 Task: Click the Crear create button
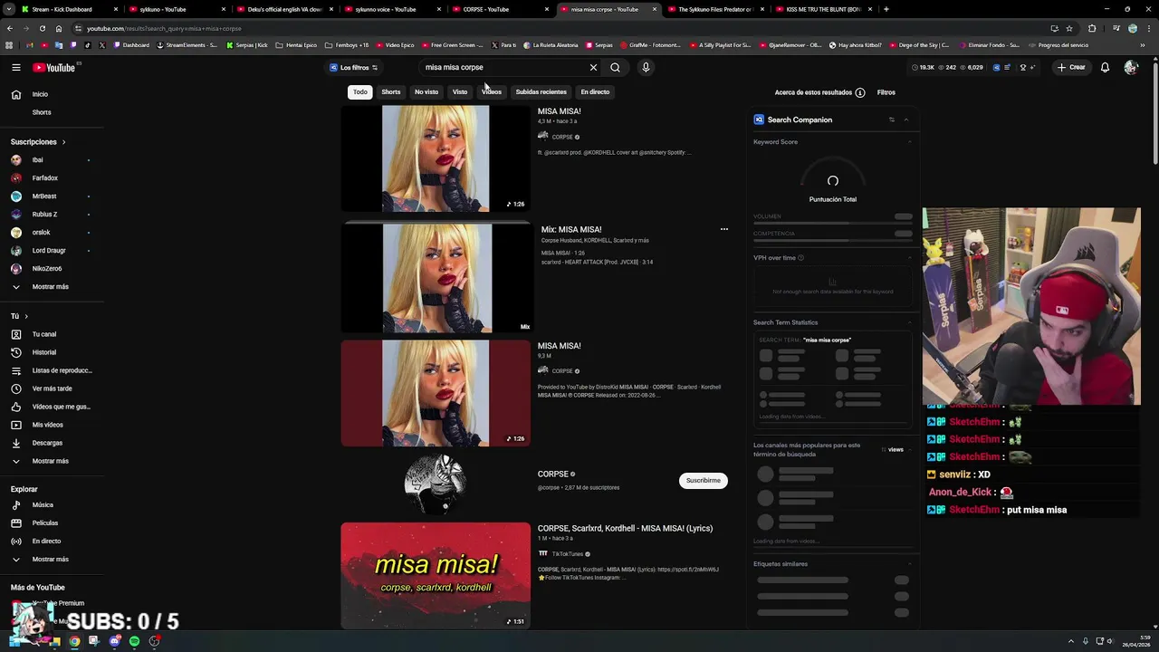(x=1071, y=67)
